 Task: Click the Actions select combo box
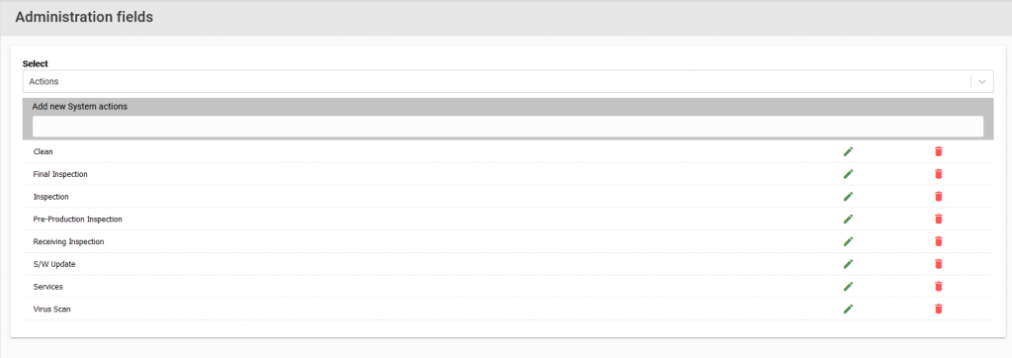point(508,81)
